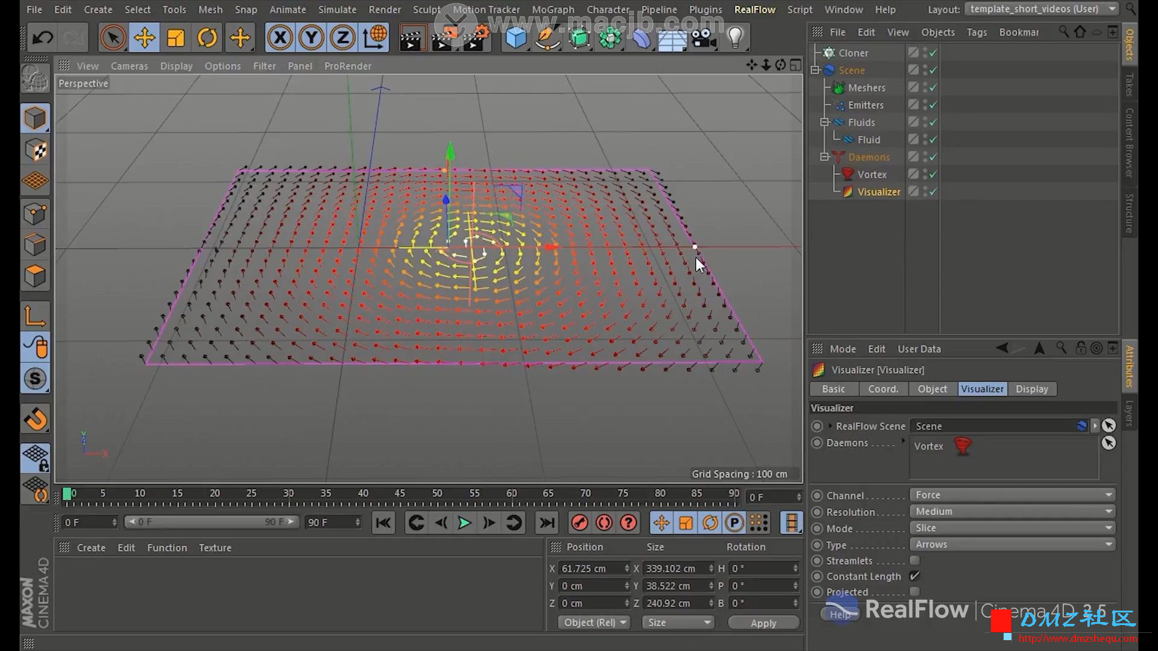Toggle Cloner object enabled checkmark
The height and width of the screenshot is (651, 1158).
point(933,53)
